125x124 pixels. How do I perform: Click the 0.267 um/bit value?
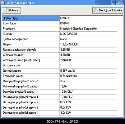coord(68,71)
